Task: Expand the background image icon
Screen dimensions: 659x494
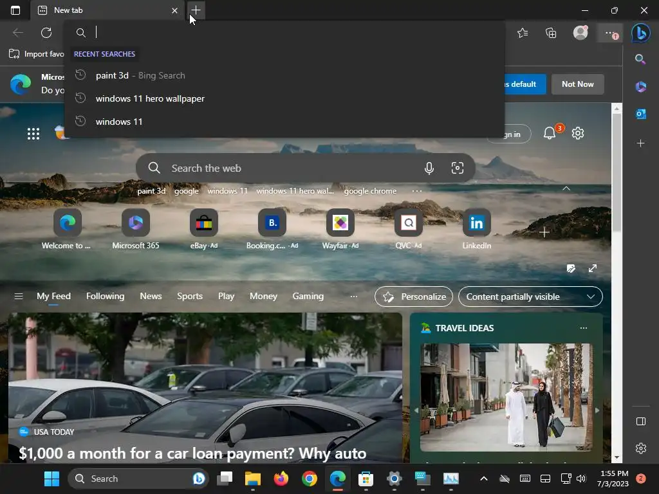Action: (593, 268)
